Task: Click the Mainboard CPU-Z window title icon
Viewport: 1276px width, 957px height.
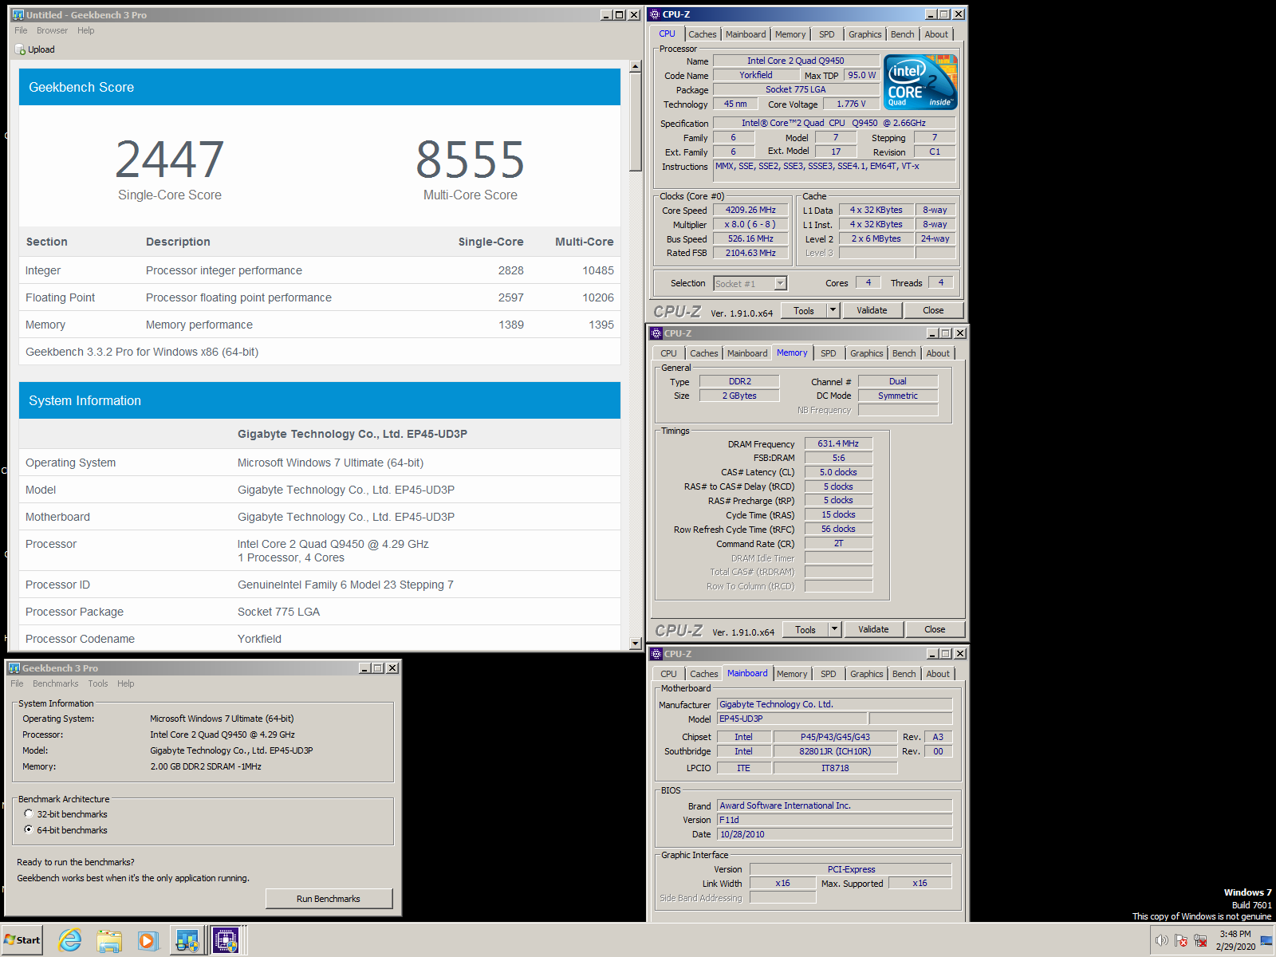Action: [656, 653]
